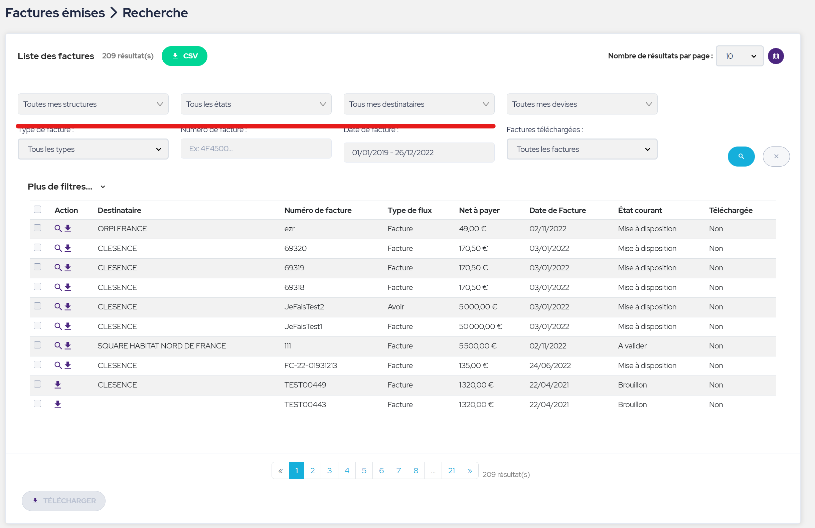Download invoice 69320 via row icon
Viewport: 815px width, 528px height.
point(68,248)
